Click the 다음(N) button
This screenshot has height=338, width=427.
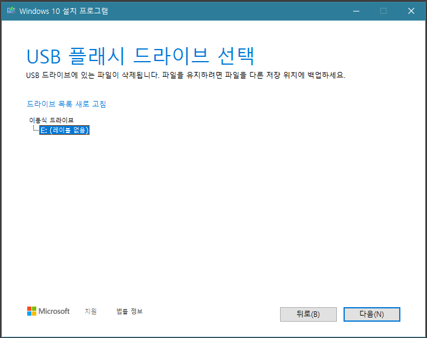tap(372, 314)
